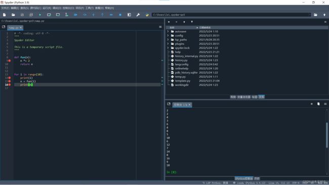Open the Files pane options hamburger menu
This screenshot has height=185, width=329.
[x=325, y=22]
